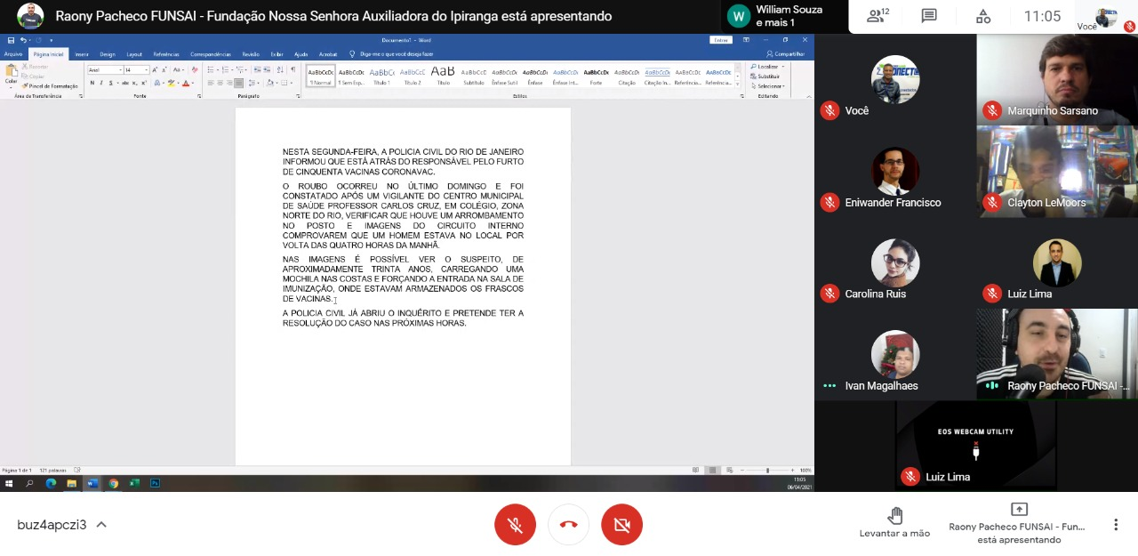Viewport: 1138px width, 556px height.
Task: Toggle the red camera-off button
Action: pyautogui.click(x=622, y=525)
